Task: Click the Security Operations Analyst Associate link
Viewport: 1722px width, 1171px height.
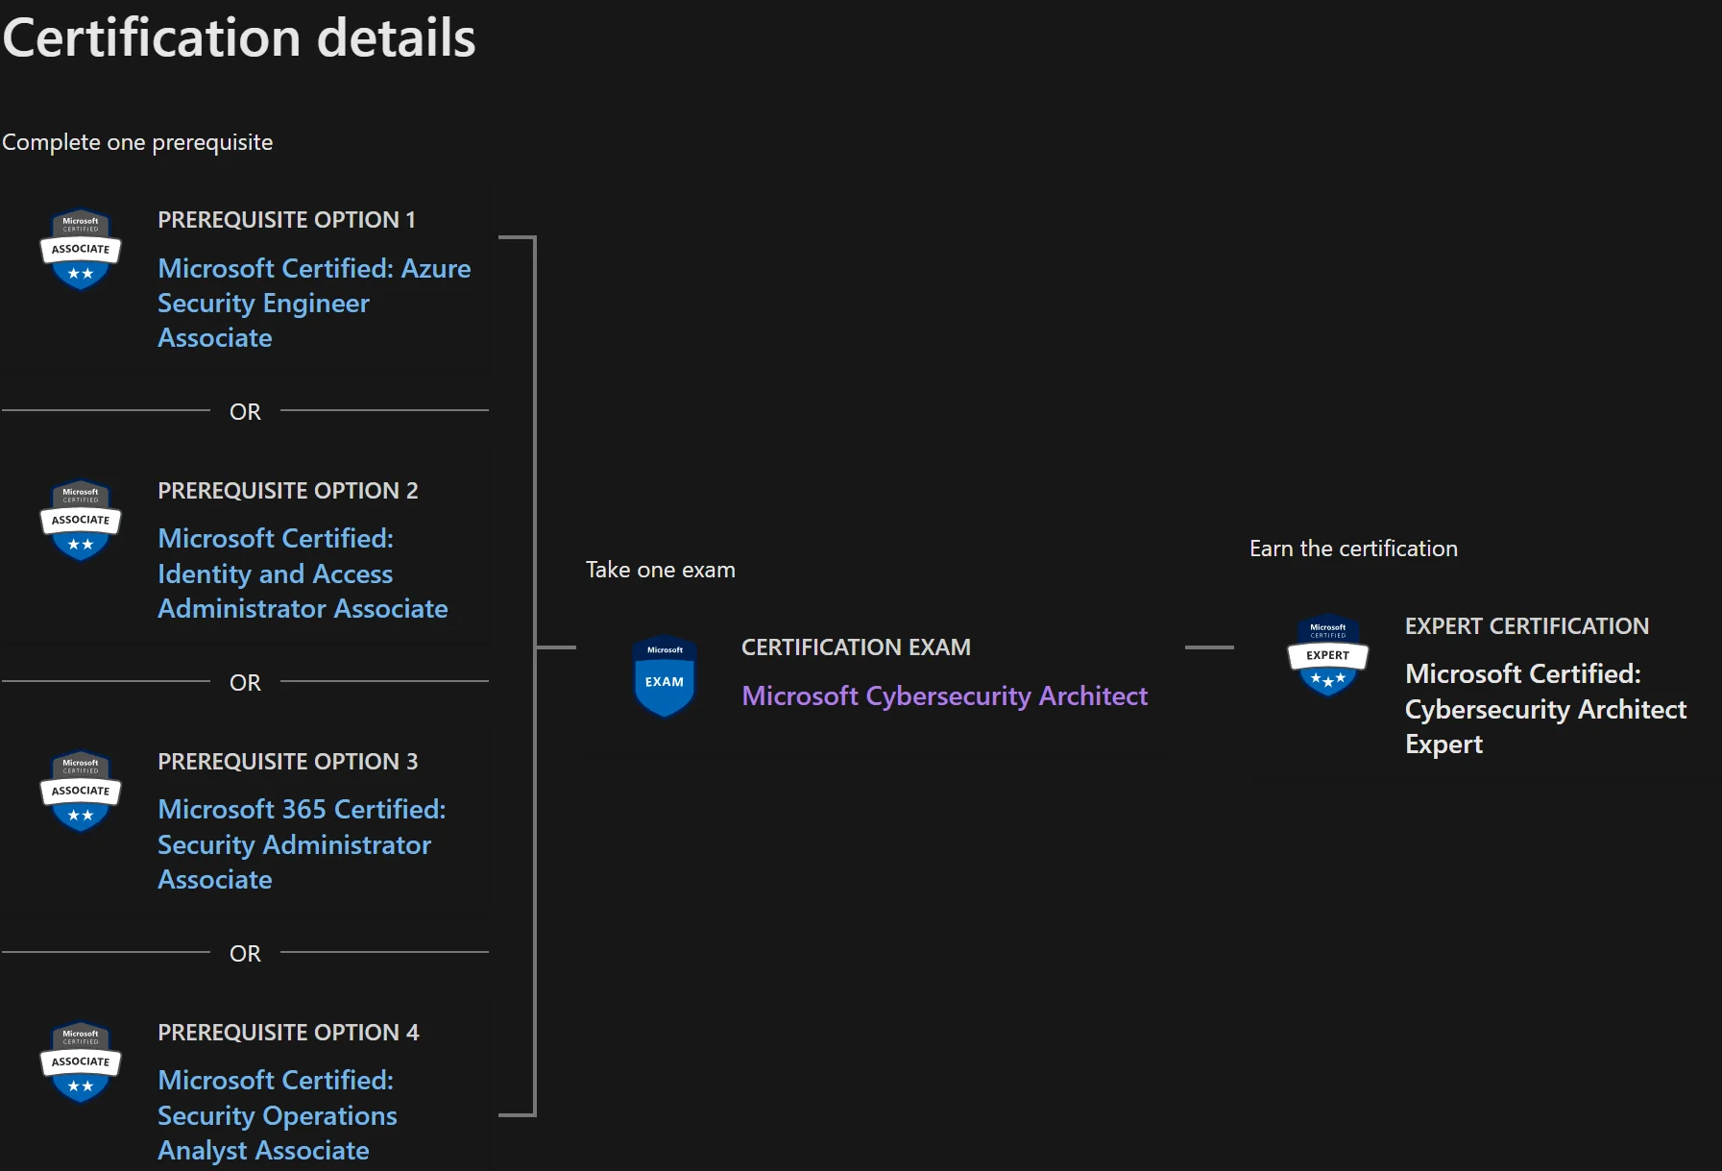Action: [277, 1115]
